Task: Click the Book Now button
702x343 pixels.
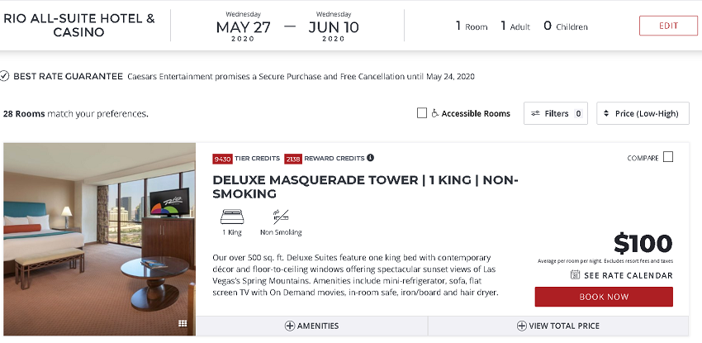Action: 604,297
